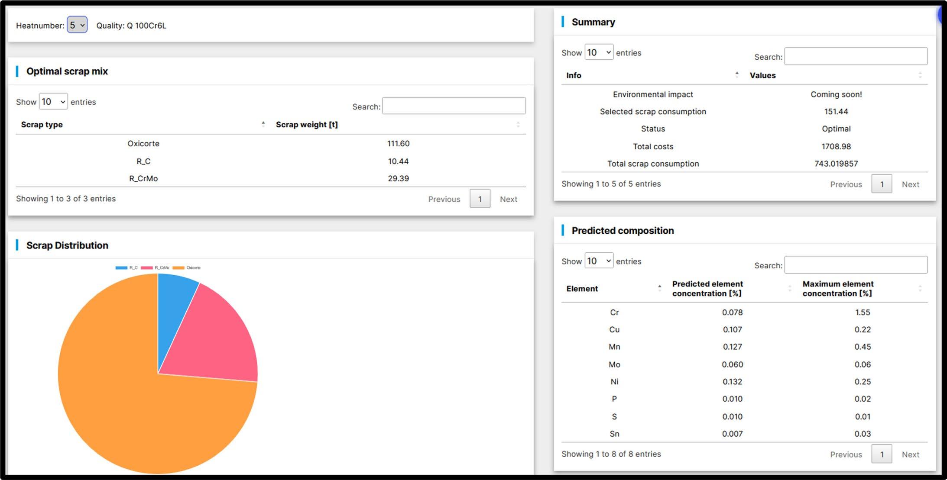Click Next in Optimal scrap mix table
The image size is (947, 480).
[x=508, y=199]
